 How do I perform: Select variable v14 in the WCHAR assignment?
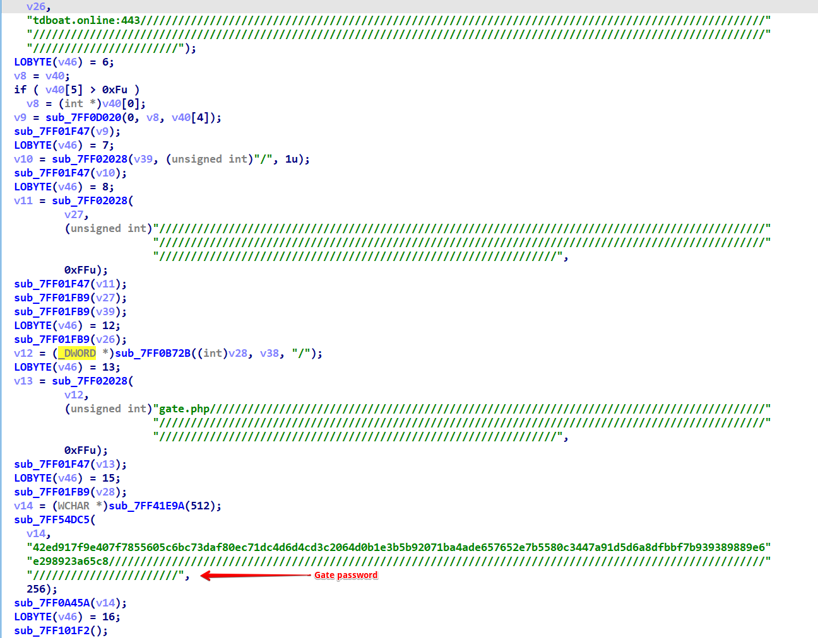(x=23, y=506)
